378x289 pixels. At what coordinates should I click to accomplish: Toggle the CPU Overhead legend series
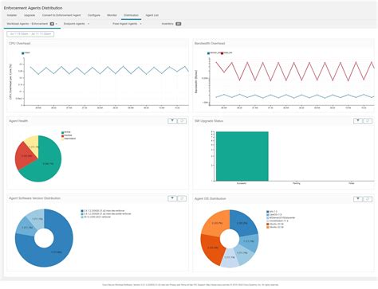[x=26, y=53]
